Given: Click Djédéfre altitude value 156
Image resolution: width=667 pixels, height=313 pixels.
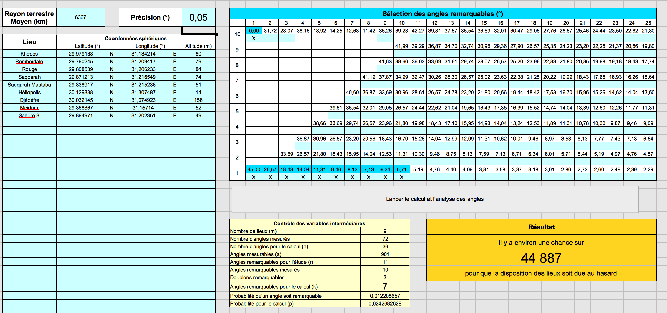Looking at the screenshot, I should pyautogui.click(x=198, y=100).
